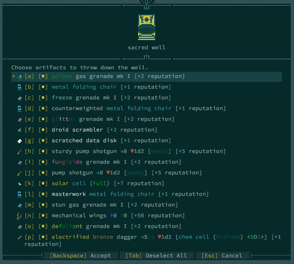This screenshot has height=264, width=294.
Task: Toggle checkbox for stun gas grenade
Action: pyautogui.click(x=43, y=205)
